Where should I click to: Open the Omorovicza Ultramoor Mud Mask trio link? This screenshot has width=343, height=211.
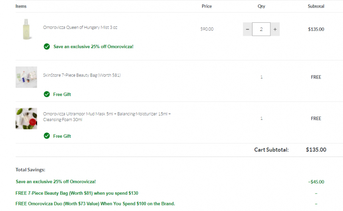click(x=107, y=117)
